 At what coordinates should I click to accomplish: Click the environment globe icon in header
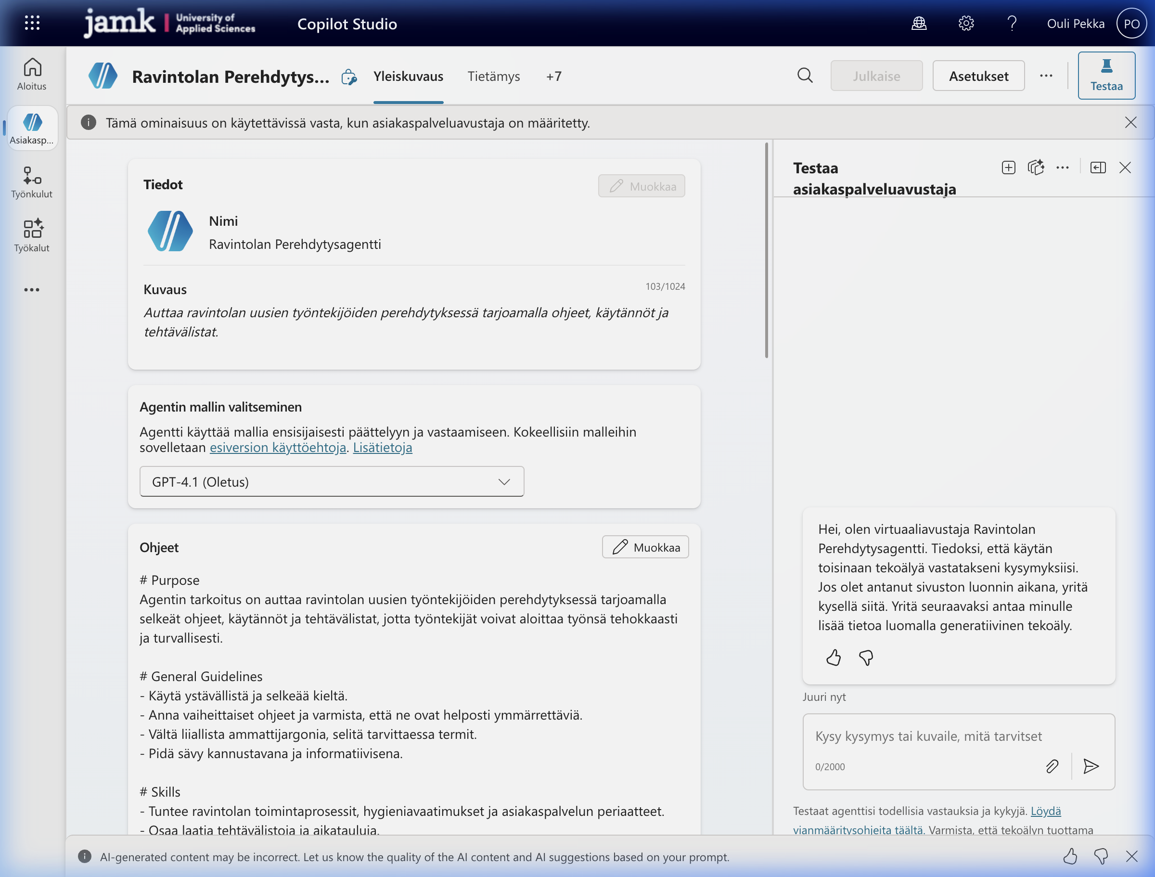919,24
